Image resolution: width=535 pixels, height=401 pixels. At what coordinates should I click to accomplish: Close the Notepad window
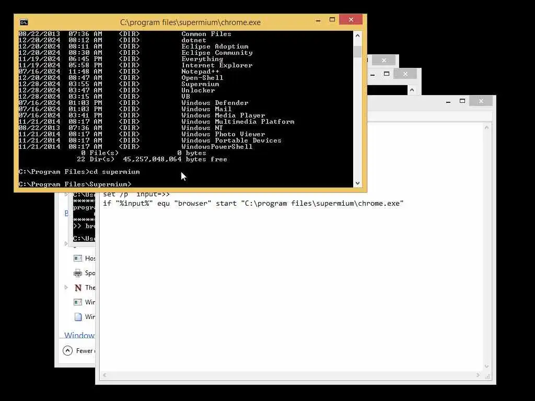[x=481, y=101]
